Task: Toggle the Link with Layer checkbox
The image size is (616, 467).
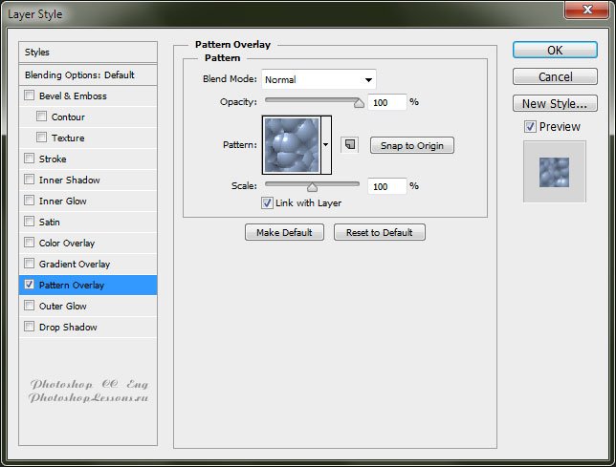Action: pos(267,202)
